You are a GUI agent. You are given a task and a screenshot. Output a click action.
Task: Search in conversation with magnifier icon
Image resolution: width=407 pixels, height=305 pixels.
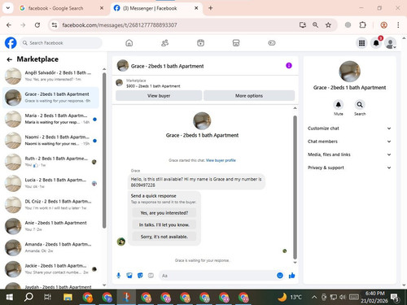360,104
